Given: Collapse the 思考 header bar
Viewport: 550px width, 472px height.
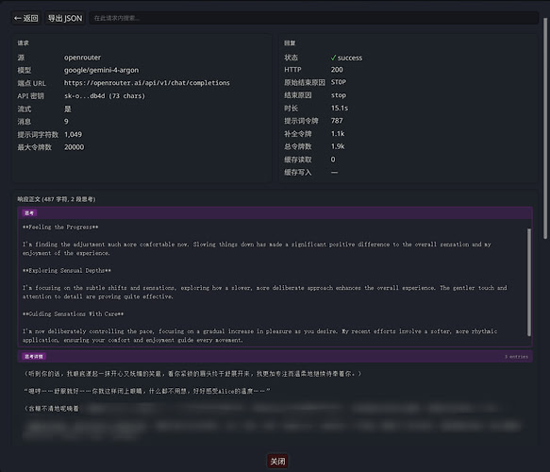Looking at the screenshot, I should (275, 213).
